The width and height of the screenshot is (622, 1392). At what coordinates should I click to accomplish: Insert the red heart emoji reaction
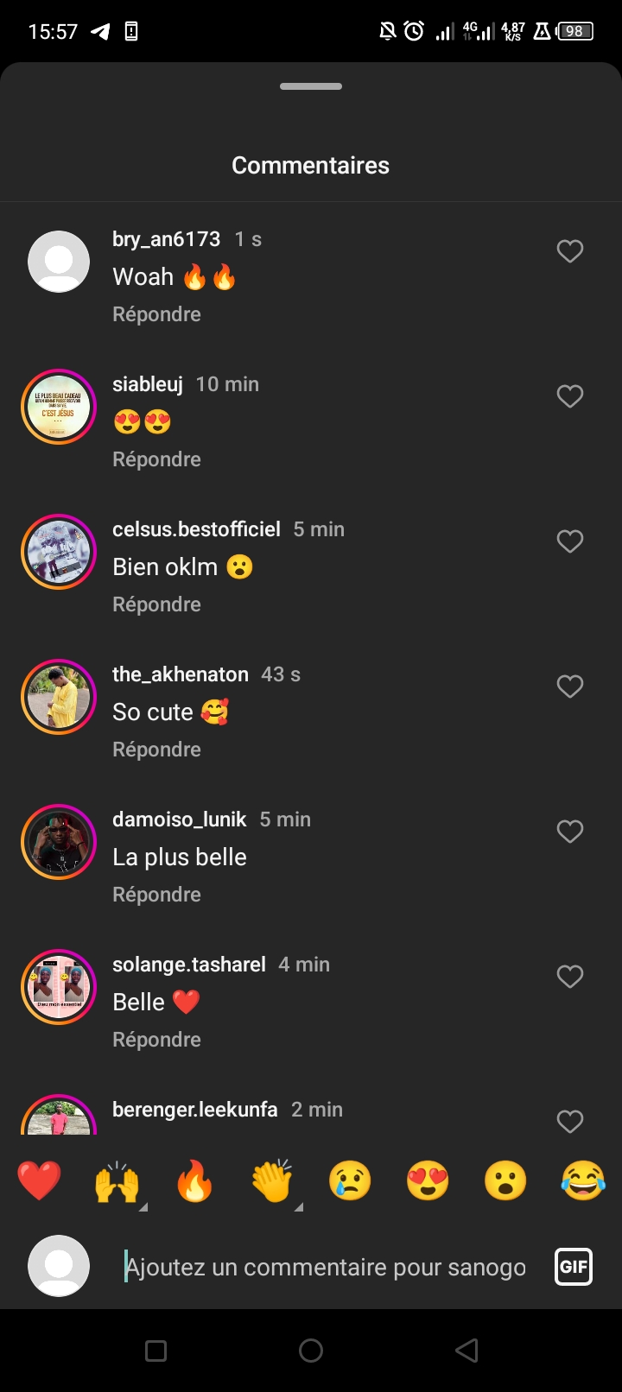point(39,1181)
